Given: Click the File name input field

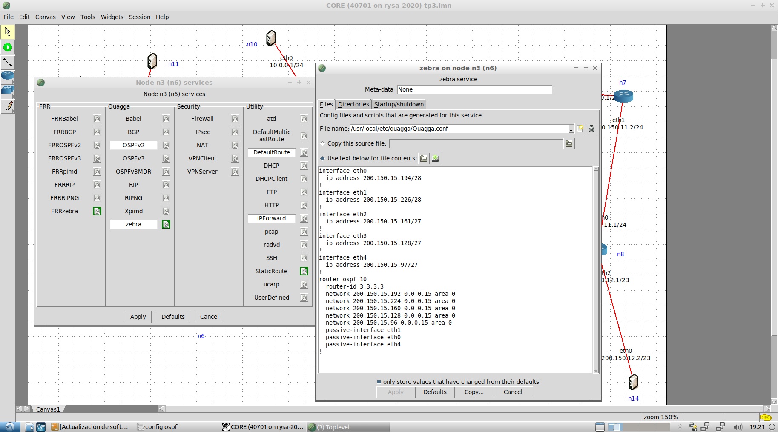Looking at the screenshot, I should click(459, 129).
